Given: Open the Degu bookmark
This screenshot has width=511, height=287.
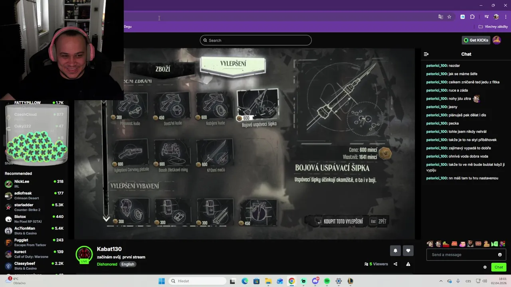Looking at the screenshot, I should coord(128,27).
